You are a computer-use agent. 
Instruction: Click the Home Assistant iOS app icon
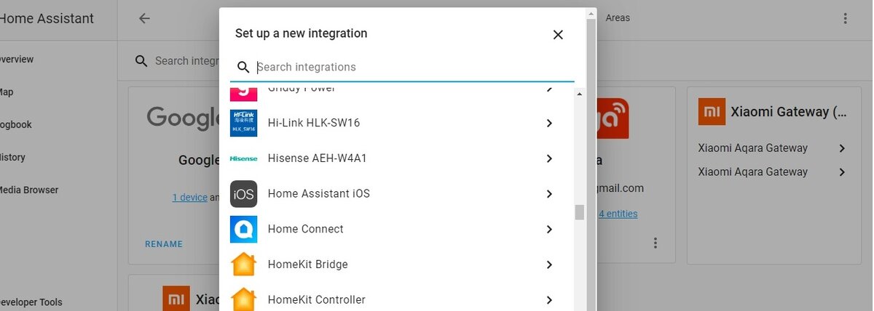(243, 194)
